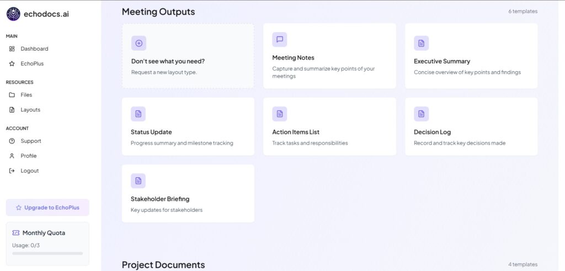Select the Decision Log template title

(x=432, y=132)
